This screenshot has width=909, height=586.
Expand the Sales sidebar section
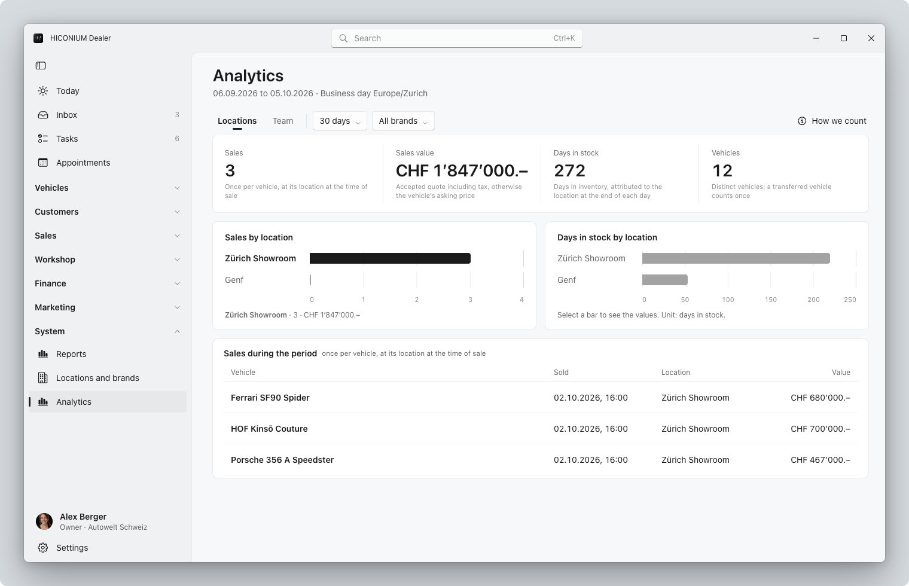[x=108, y=236]
